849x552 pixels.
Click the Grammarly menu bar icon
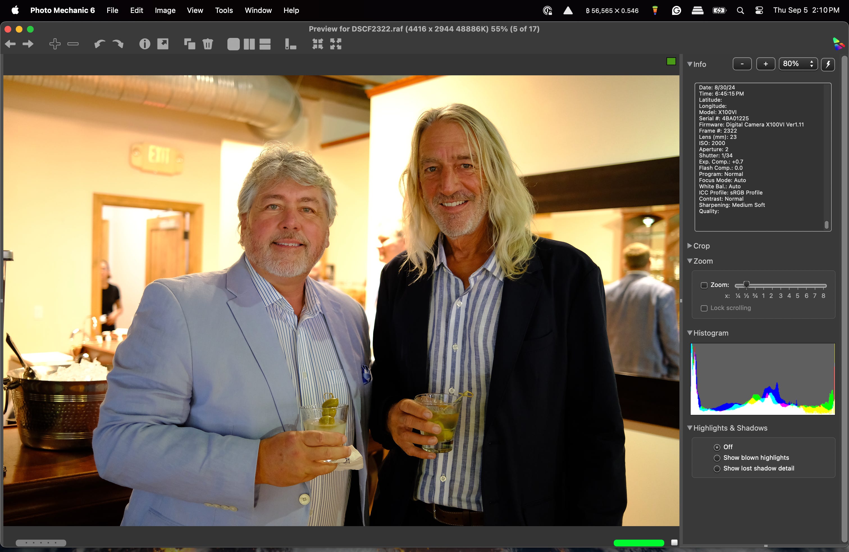(676, 11)
